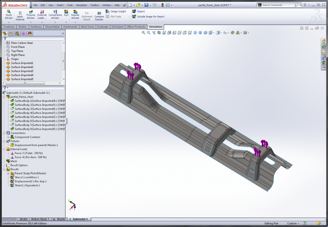Collapse the External Loads folder
The image size is (328, 227).
pos(4,149)
